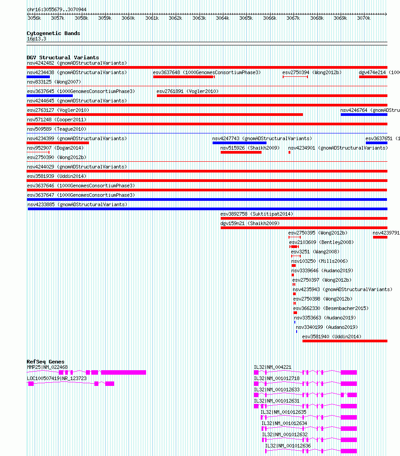Open esv3637646 1000Genomes variant label
Viewport: 400px width, 456px height.
point(81,186)
